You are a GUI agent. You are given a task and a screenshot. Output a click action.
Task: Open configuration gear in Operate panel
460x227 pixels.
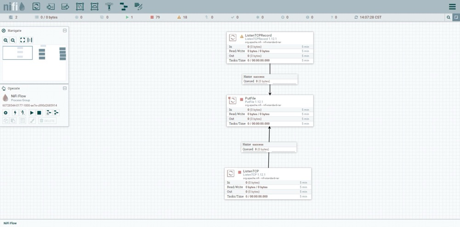coord(6,113)
